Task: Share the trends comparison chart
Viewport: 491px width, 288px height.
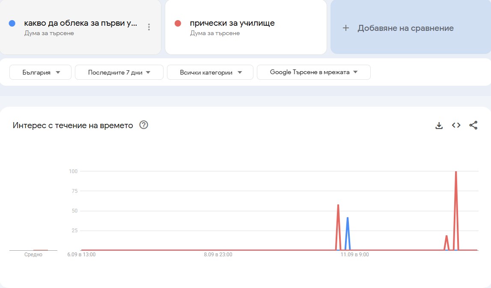Action: [x=474, y=125]
